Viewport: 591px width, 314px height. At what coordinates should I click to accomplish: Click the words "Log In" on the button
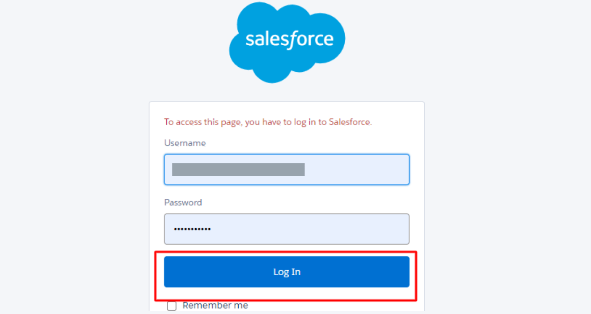pos(286,272)
